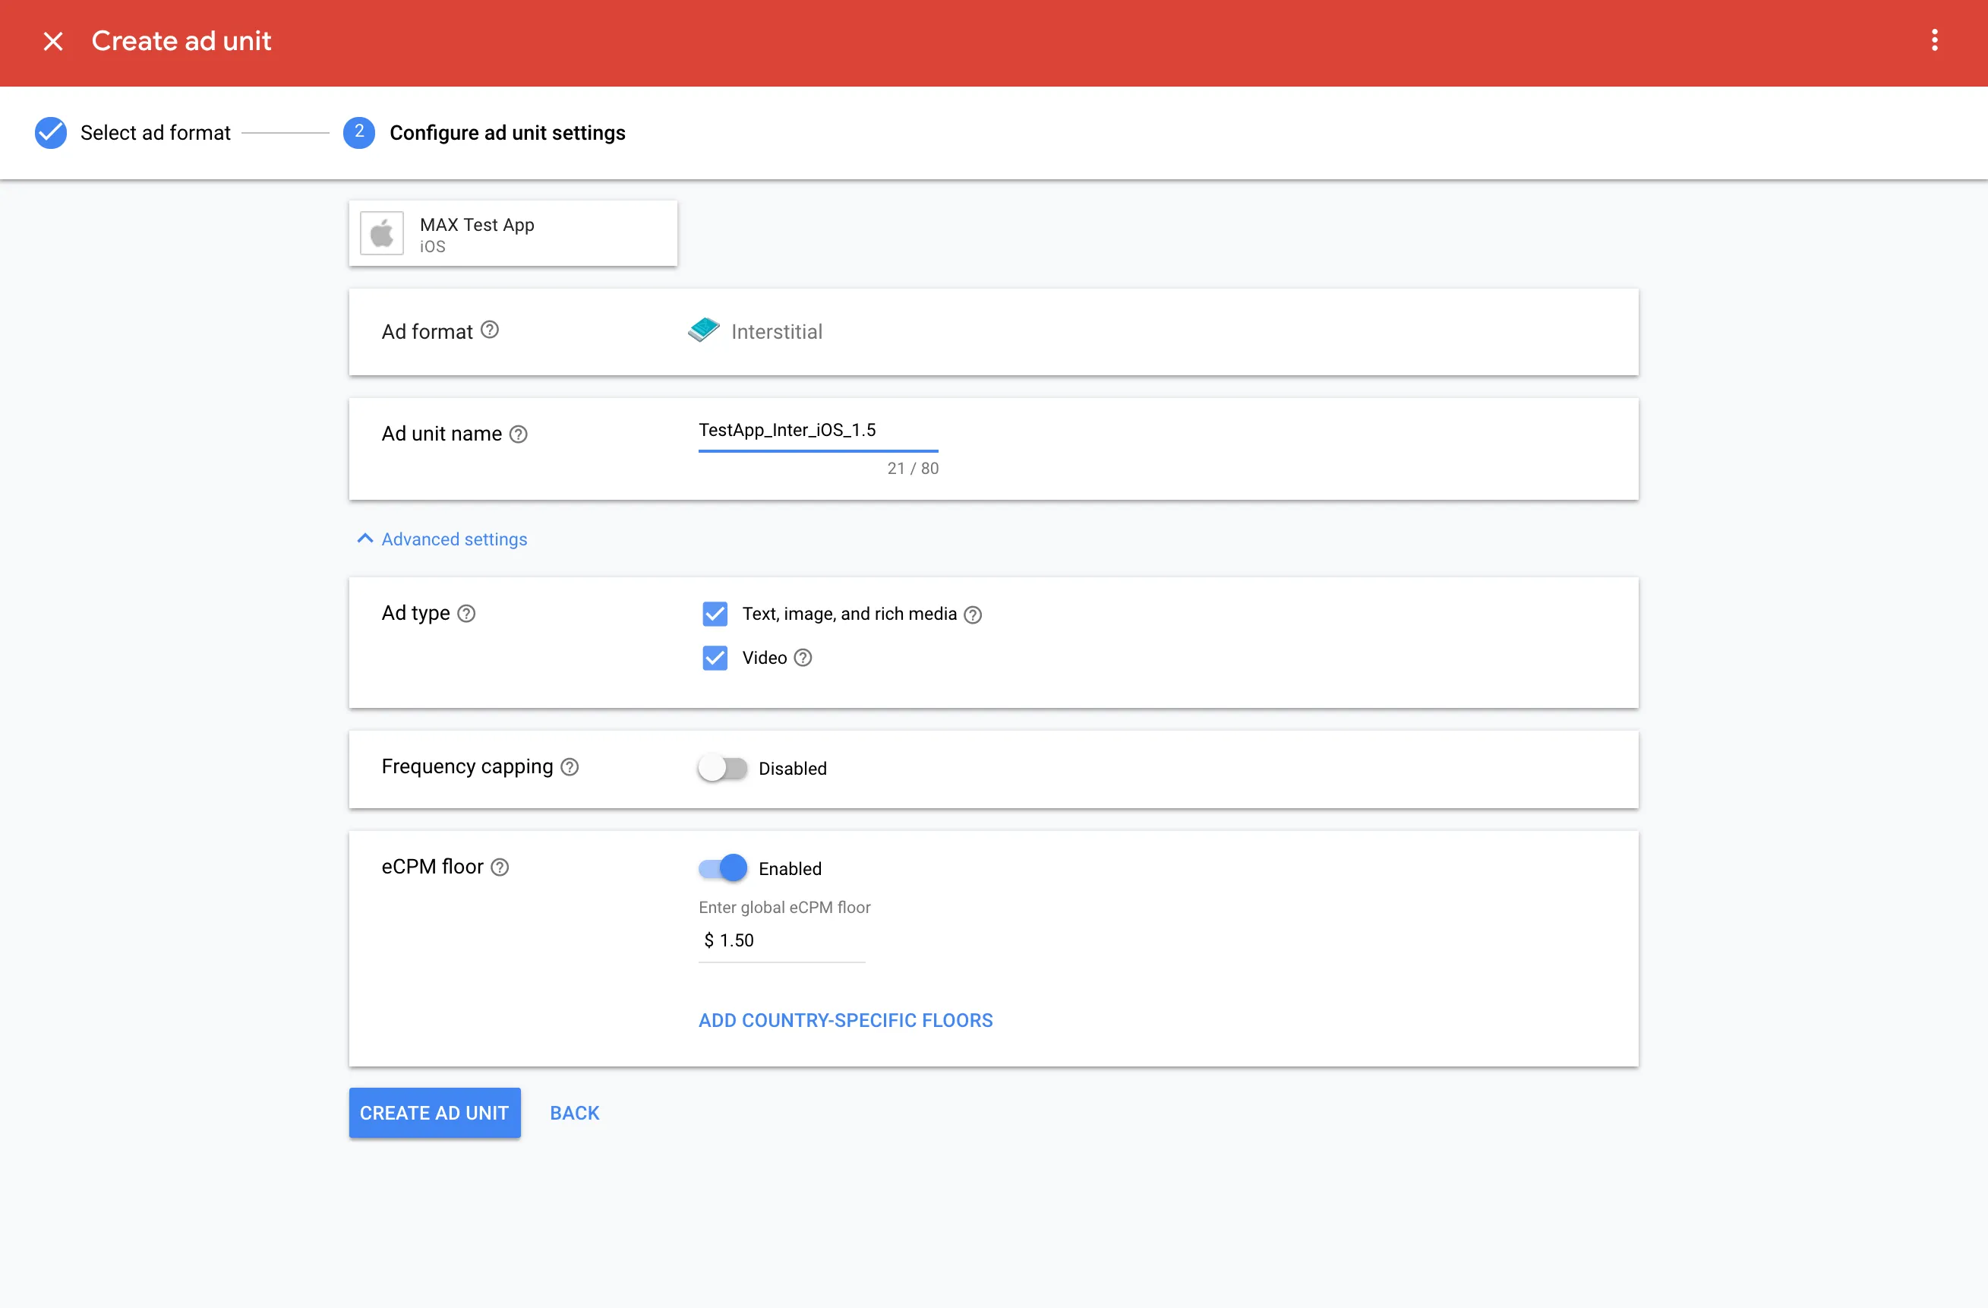1988x1308 pixels.
Task: Click the global eCPM floor value field
Action: (781, 941)
